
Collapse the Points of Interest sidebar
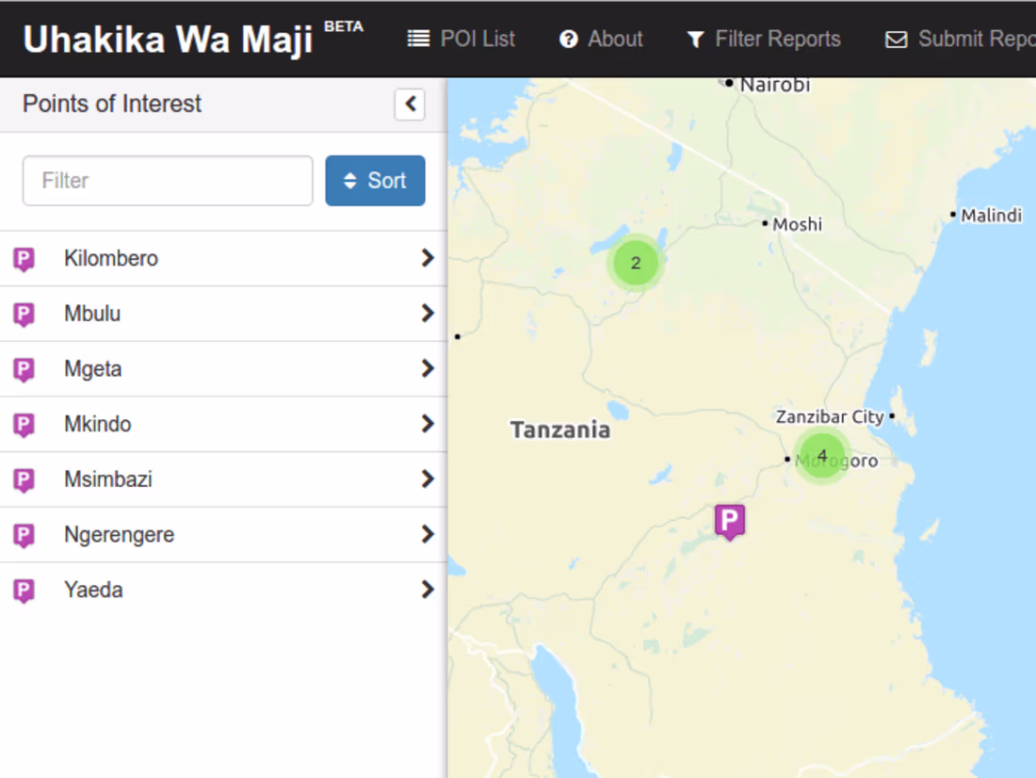(410, 105)
